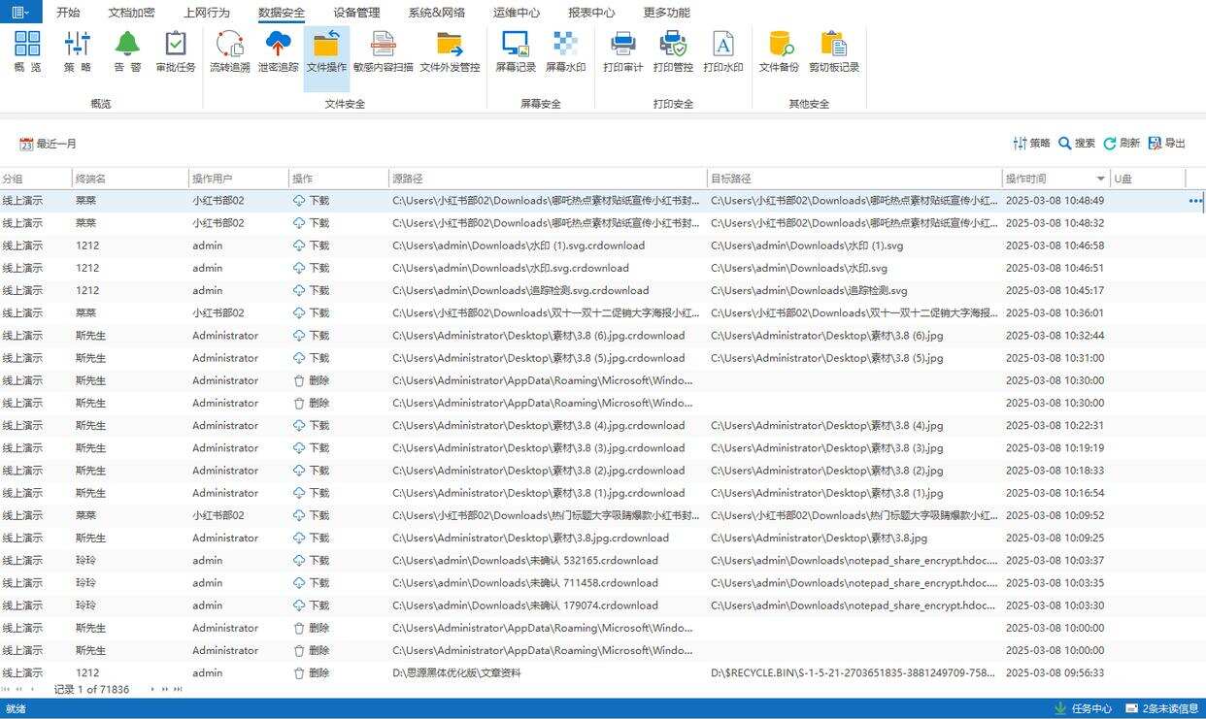Go to next record in pager

(x=152, y=689)
